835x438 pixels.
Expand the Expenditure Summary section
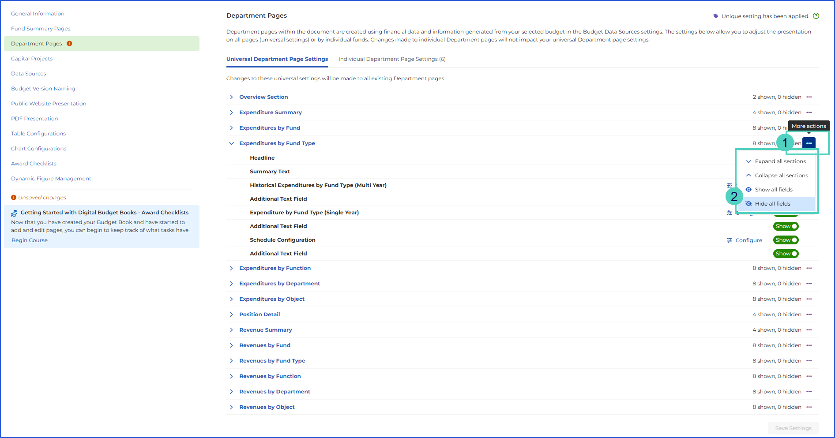coord(231,112)
